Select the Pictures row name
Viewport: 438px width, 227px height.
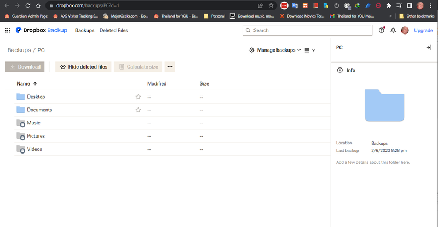pos(36,136)
